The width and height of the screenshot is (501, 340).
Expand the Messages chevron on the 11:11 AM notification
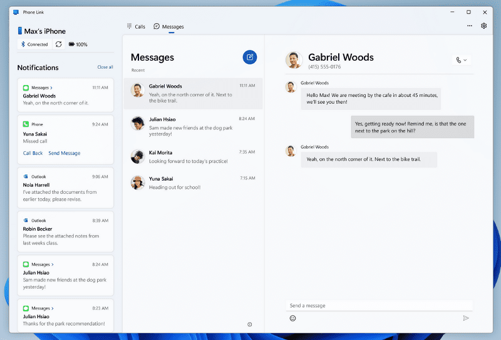(x=51, y=87)
